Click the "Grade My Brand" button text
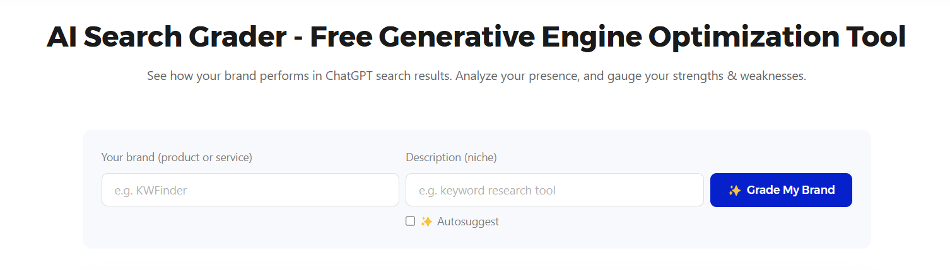This screenshot has height=270, width=950. coord(791,190)
